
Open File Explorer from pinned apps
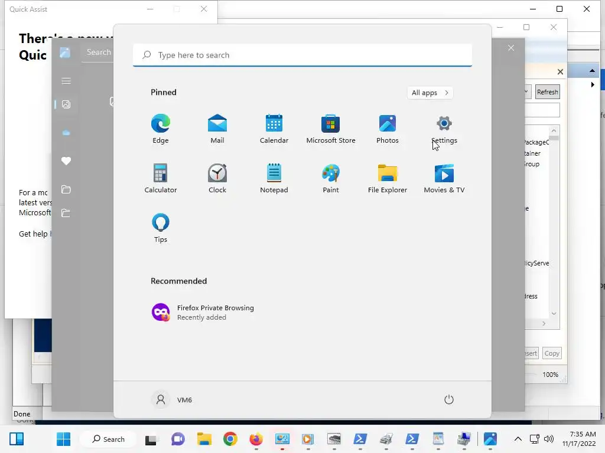coord(388,178)
